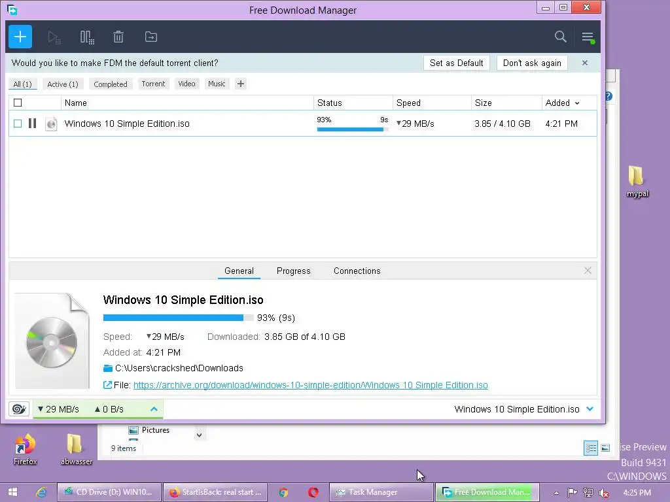Screen dimensions: 670x502
Task: Click the 3.85 / 4.10 GB size cell
Action: (502, 124)
